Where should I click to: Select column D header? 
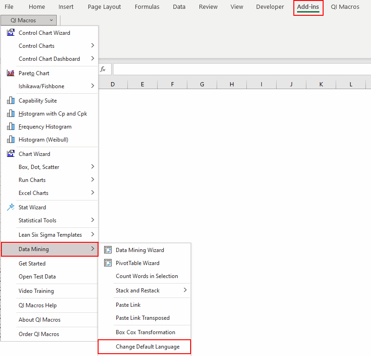113,84
